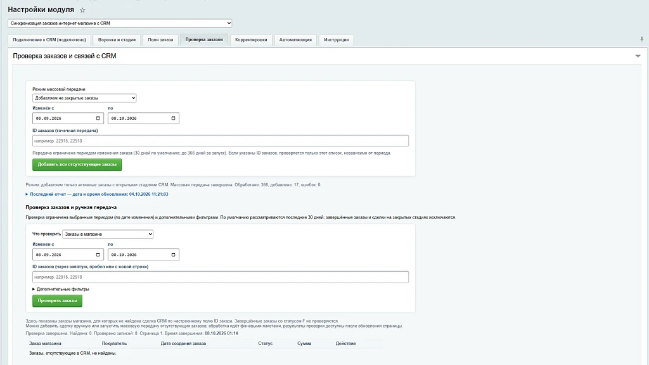
Task: Open the Корректировки tab
Action: [251, 40]
